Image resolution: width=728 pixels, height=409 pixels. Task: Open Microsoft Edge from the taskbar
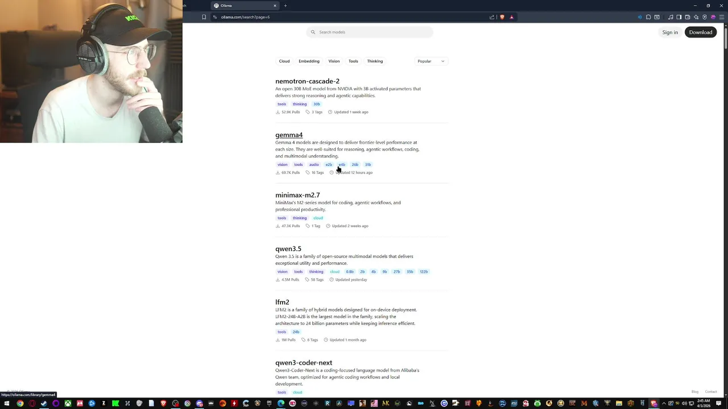[x=281, y=403]
